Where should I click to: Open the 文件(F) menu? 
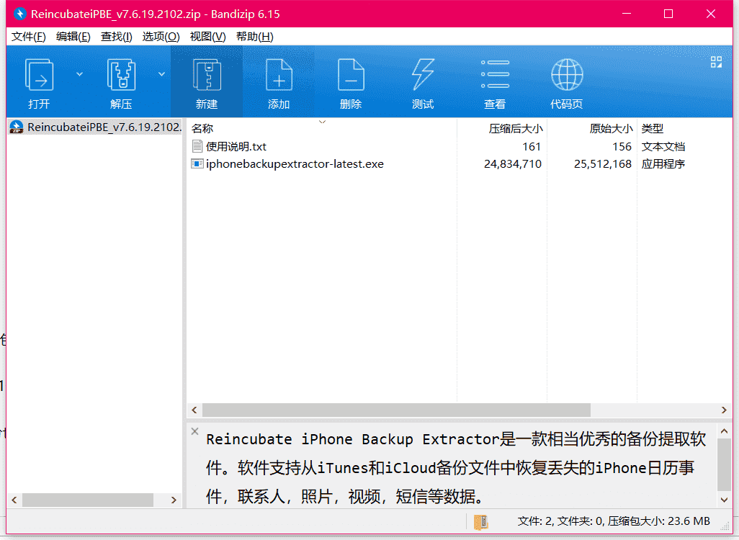[x=28, y=36]
